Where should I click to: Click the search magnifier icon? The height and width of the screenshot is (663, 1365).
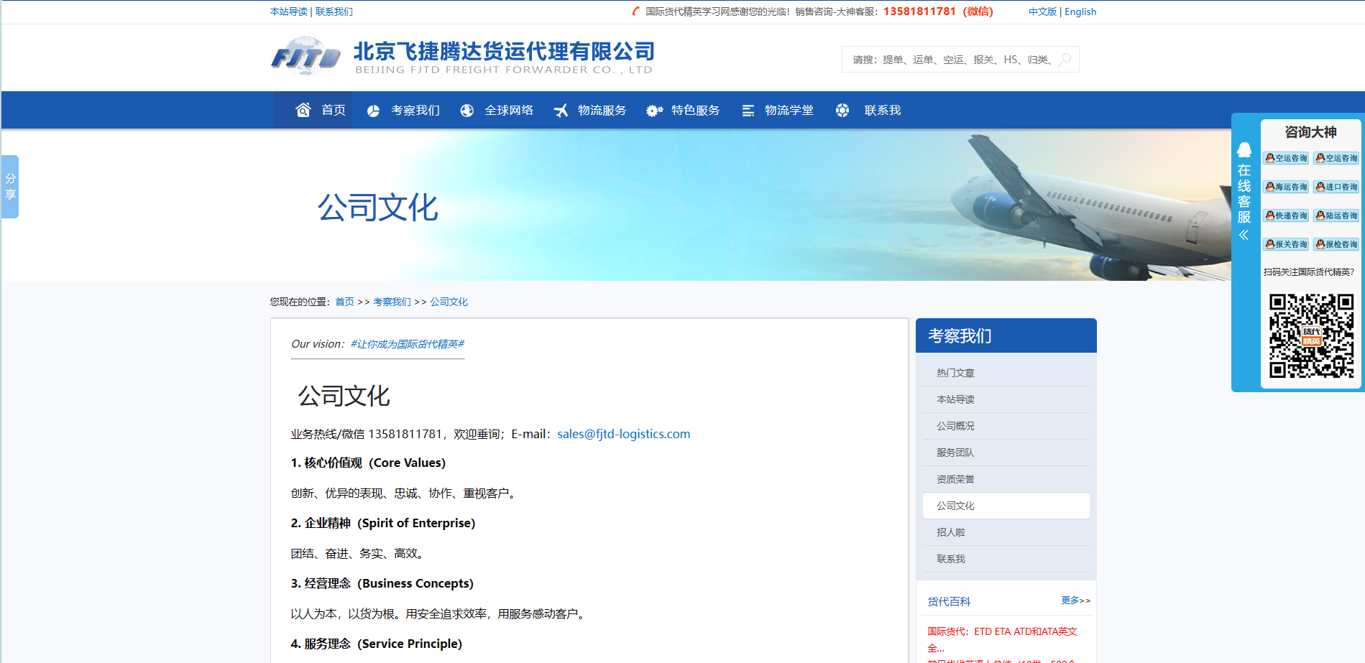point(1065,60)
